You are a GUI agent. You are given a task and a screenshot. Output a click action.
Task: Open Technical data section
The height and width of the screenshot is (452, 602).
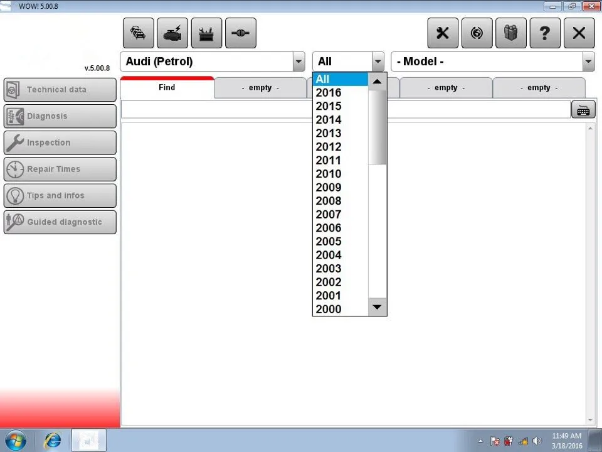point(60,90)
